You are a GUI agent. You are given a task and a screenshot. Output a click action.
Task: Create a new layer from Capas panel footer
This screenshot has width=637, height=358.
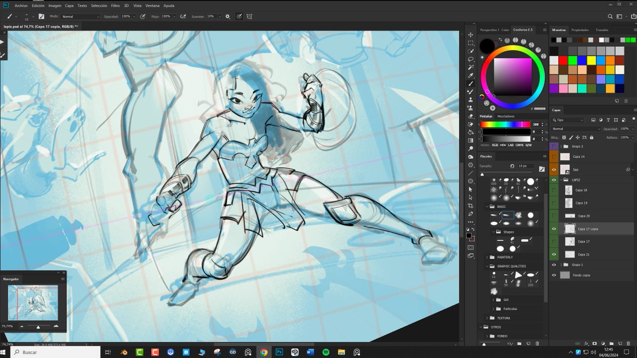tap(619, 343)
